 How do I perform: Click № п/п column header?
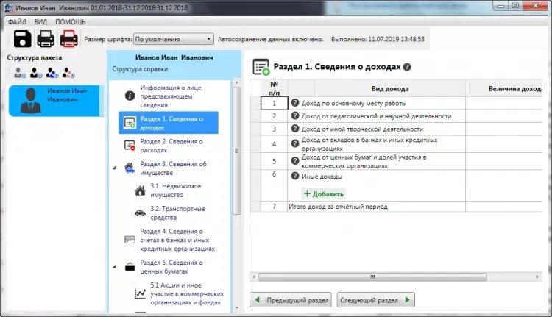pyautogui.click(x=275, y=88)
